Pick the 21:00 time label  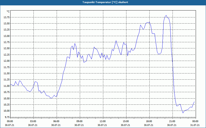173,121
